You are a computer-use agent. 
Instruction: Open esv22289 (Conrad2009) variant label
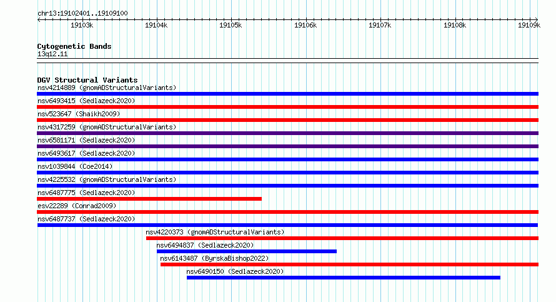(x=77, y=206)
